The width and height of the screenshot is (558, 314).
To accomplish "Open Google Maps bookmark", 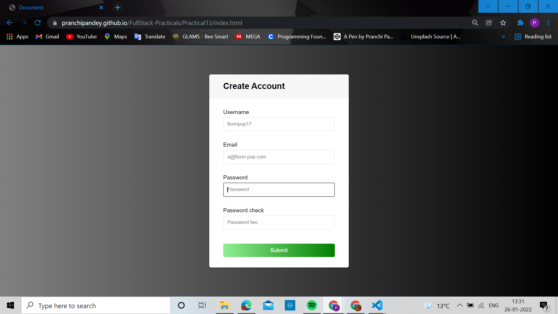I will (x=115, y=37).
